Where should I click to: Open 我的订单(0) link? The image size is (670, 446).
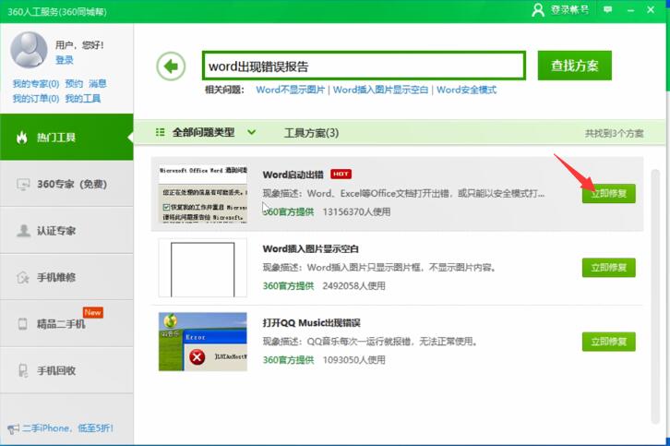[x=36, y=99]
